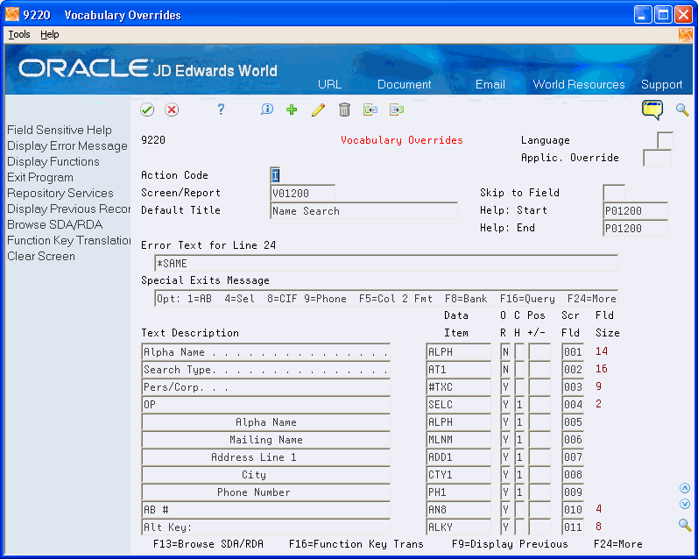Click the Search Type text description field

(x=265, y=370)
